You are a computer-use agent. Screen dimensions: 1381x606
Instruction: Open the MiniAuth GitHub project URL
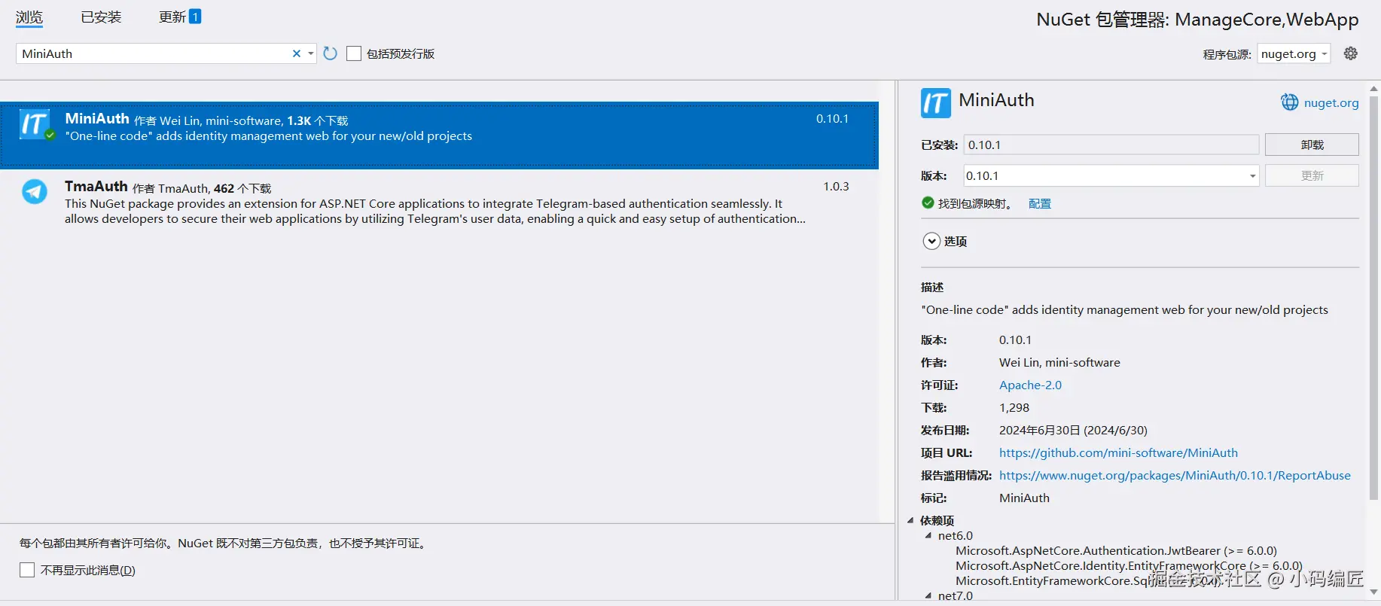pos(1118,452)
